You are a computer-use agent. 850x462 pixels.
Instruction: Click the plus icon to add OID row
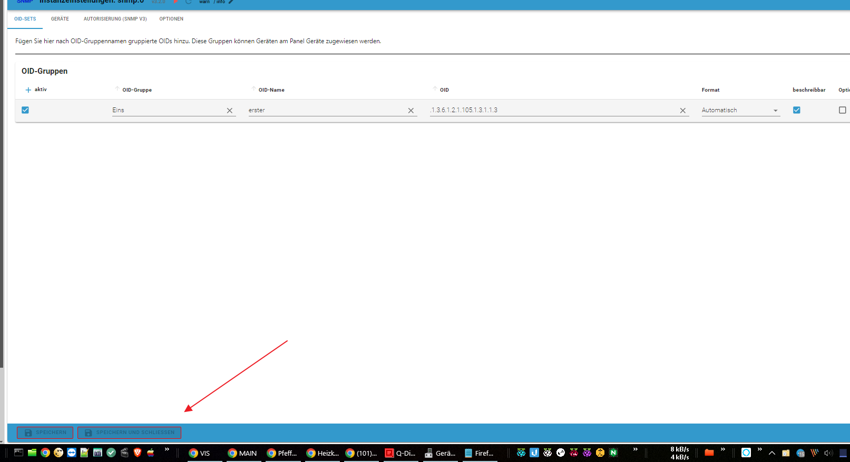point(28,90)
